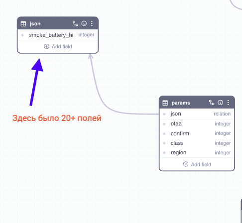The width and height of the screenshot is (242, 223).
Task: Select the json relation field in params
Action: [197, 114]
